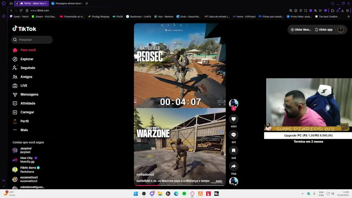Image resolution: width=352 pixels, height=198 pixels.
Task: Open the Easy Setup sliders icon
Action: tap(348, 10)
